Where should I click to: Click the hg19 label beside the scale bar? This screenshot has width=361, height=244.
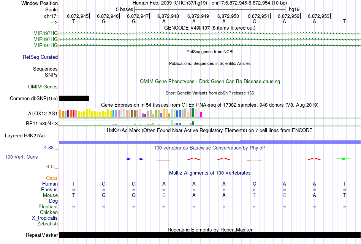click(294, 9)
